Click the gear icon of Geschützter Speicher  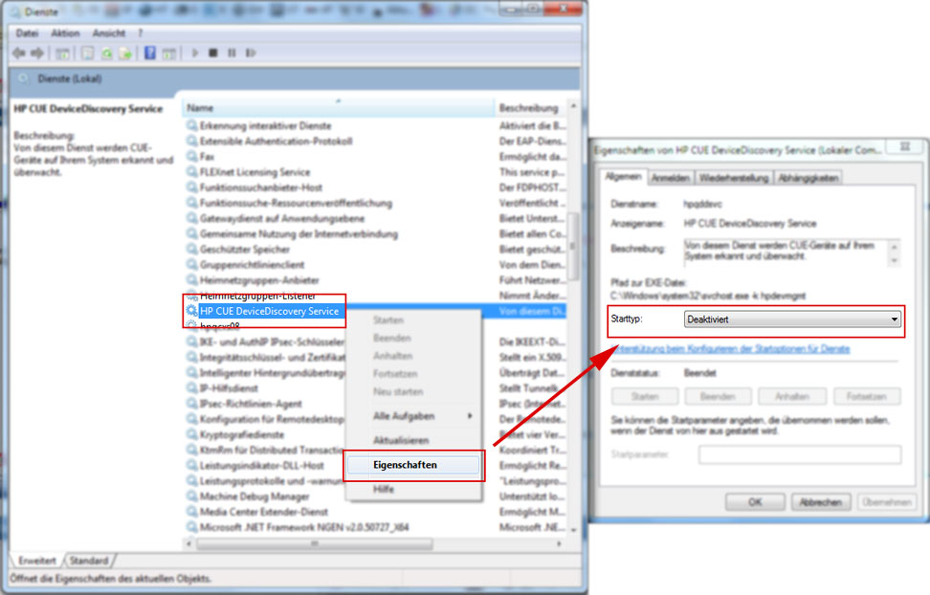pos(191,249)
